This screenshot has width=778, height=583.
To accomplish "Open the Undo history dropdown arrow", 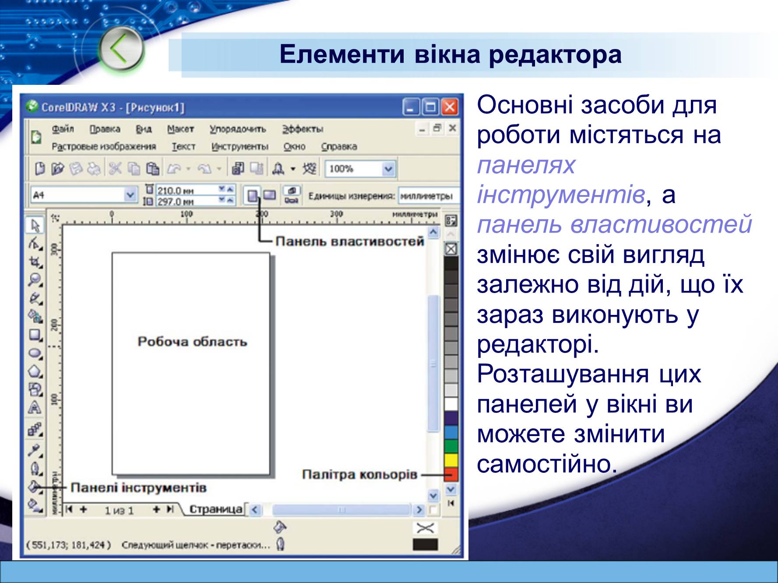I will tap(188, 168).
